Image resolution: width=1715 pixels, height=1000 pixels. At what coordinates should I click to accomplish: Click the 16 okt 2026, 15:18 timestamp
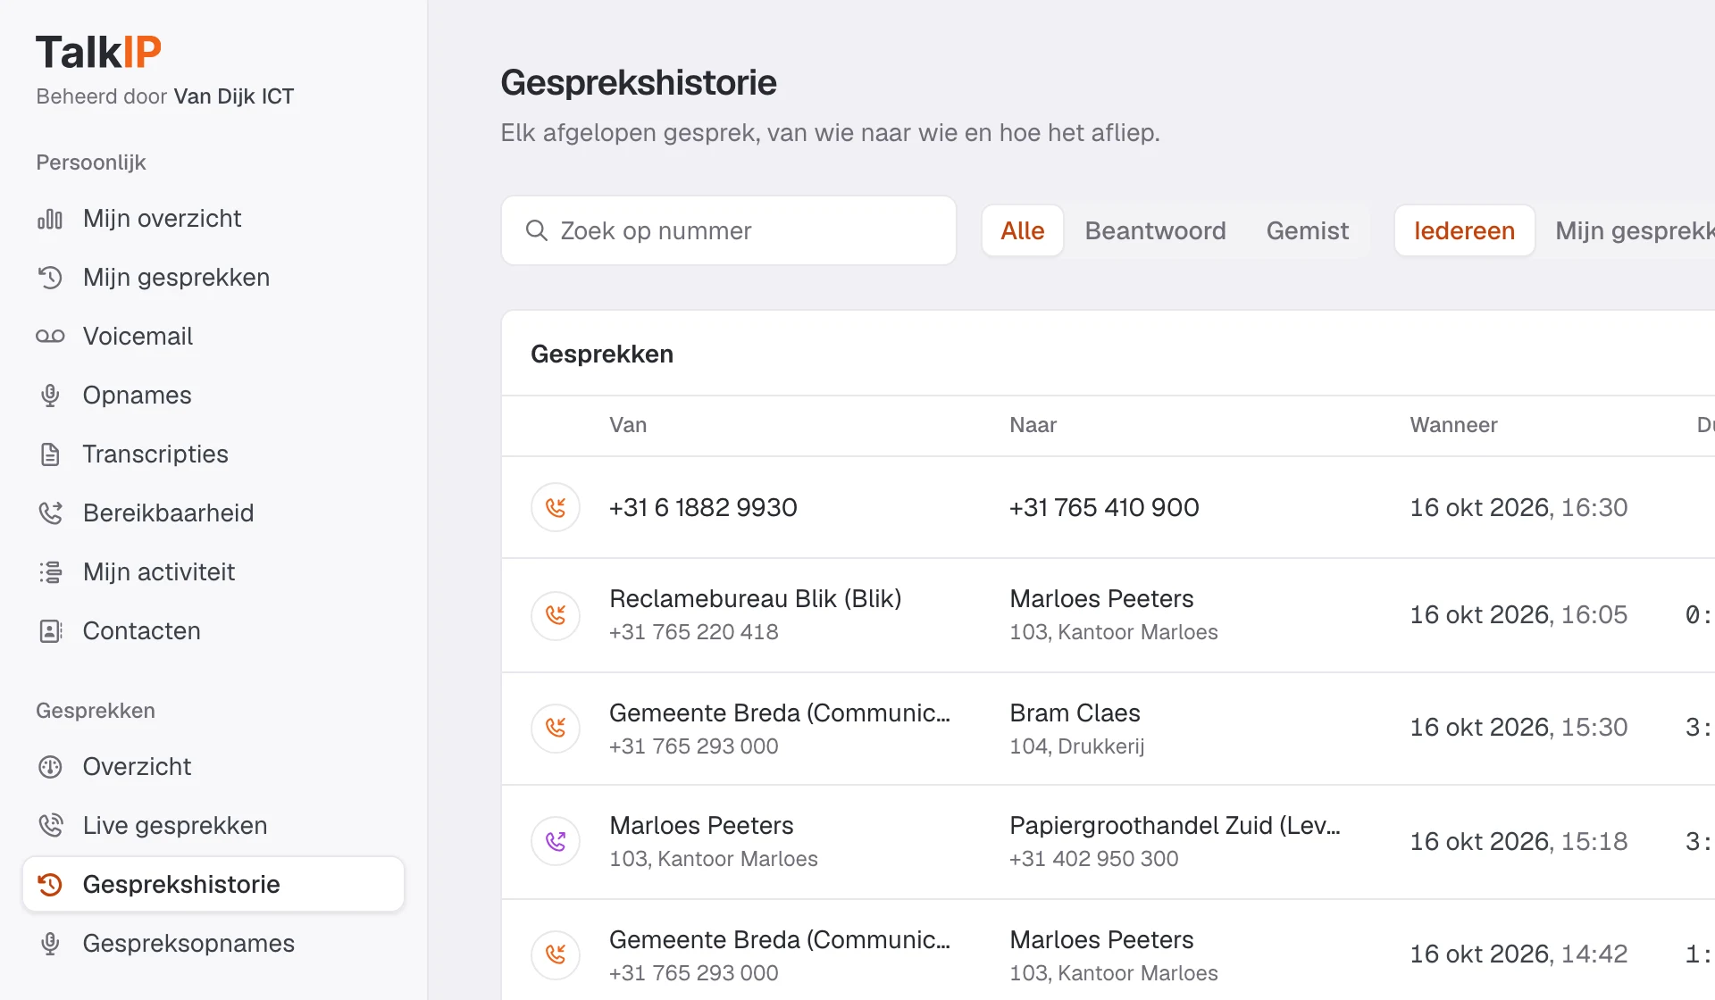pyautogui.click(x=1518, y=841)
